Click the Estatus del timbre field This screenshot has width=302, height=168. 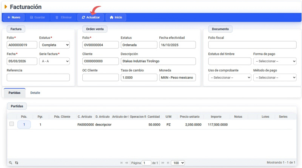tap(230, 61)
